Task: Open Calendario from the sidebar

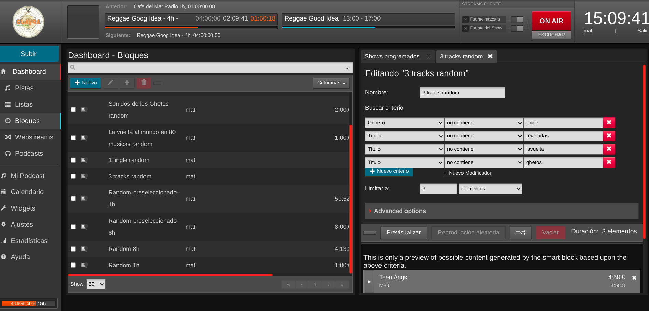Action: (27, 192)
